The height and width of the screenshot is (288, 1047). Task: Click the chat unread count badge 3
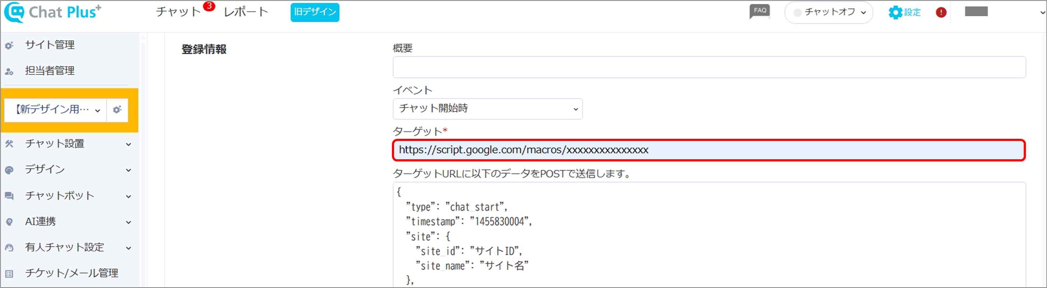click(x=209, y=6)
